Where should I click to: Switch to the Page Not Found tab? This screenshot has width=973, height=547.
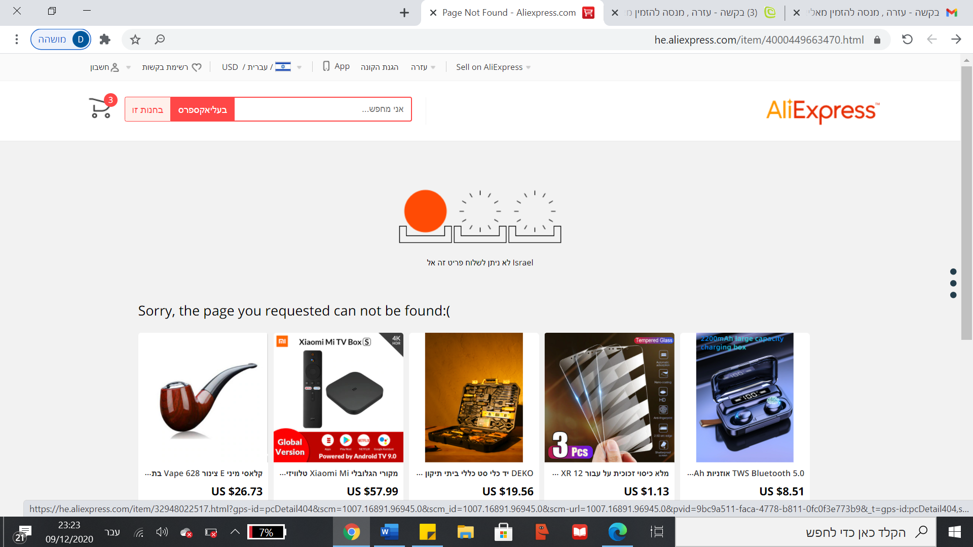(512, 13)
